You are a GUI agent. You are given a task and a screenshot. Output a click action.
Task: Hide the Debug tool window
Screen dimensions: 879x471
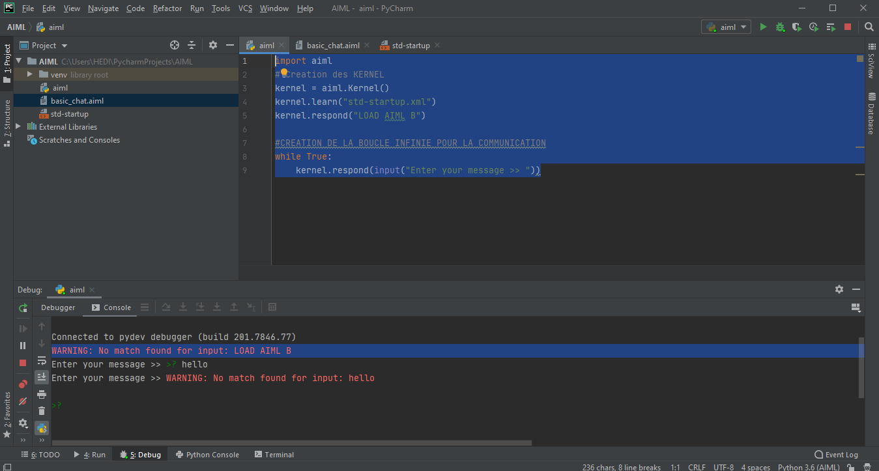856,289
